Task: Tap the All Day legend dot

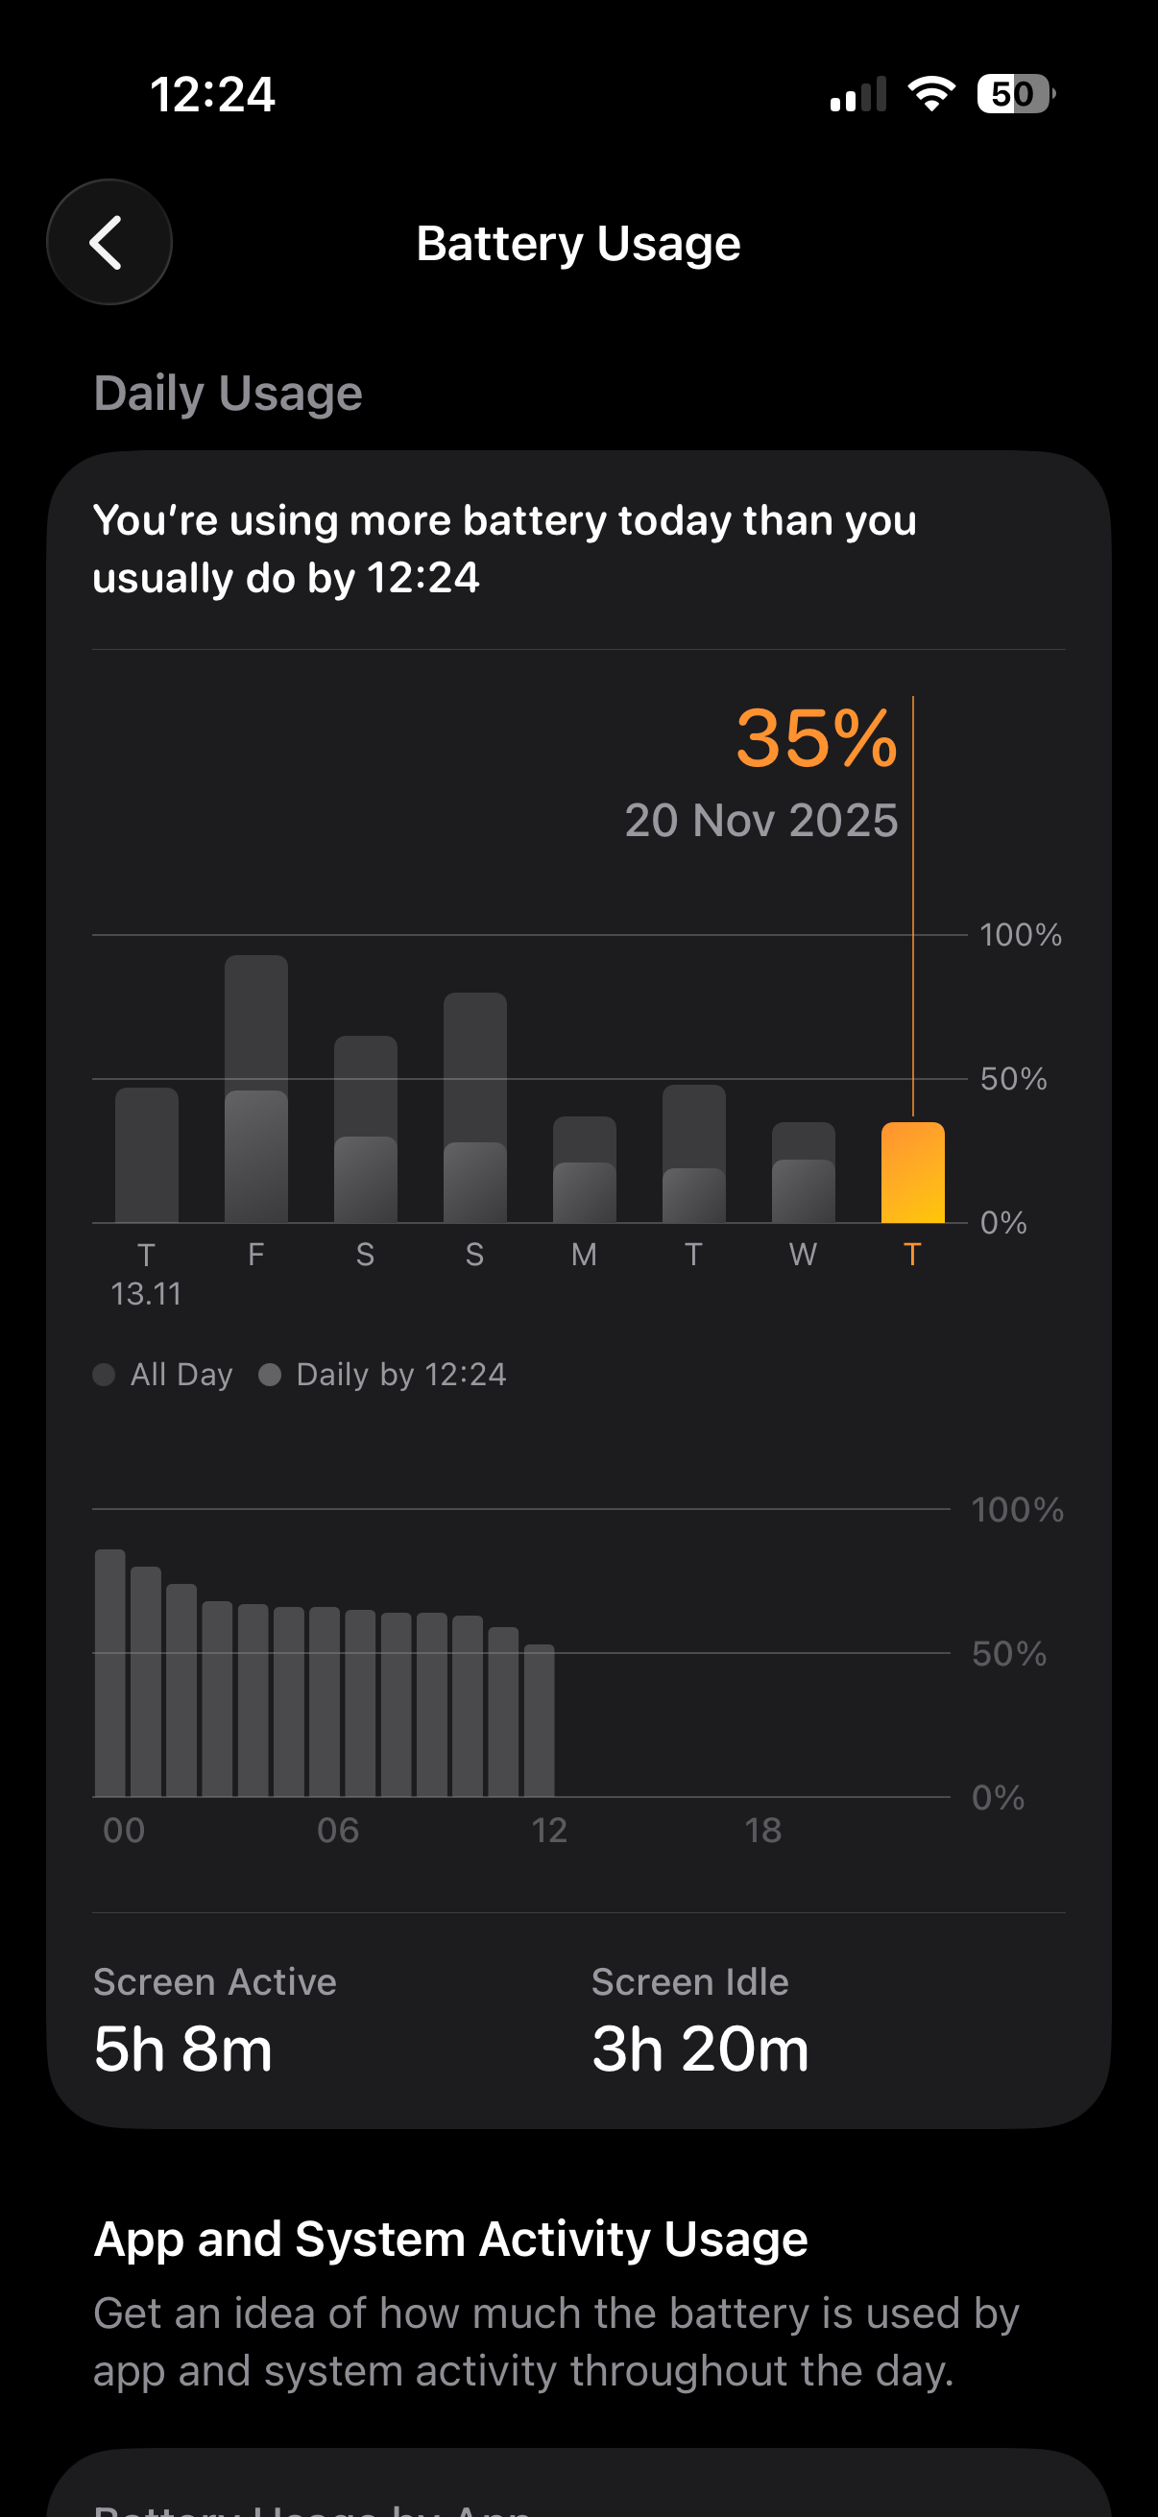Action: point(104,1375)
